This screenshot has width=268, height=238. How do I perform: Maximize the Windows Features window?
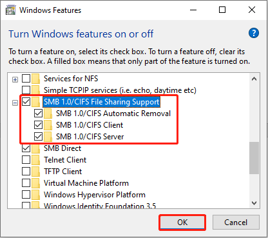click(222, 10)
